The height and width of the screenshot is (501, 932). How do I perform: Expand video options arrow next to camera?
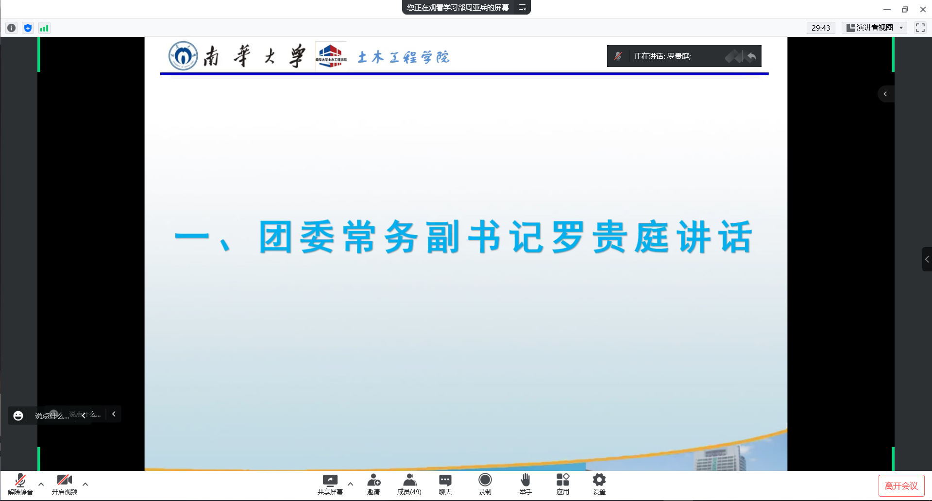[x=85, y=484]
